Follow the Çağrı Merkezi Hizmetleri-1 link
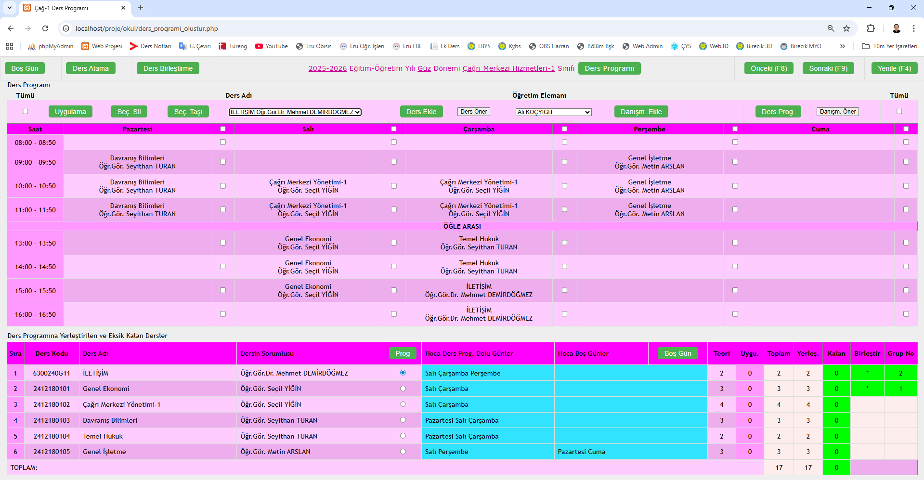Screen dimensions: 924x480 [508, 68]
